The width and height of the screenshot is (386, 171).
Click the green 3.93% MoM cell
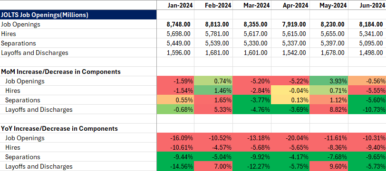click(x=329, y=81)
